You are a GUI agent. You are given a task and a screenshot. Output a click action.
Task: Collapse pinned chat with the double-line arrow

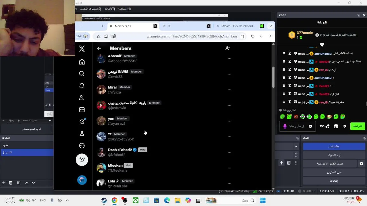tap(322, 45)
